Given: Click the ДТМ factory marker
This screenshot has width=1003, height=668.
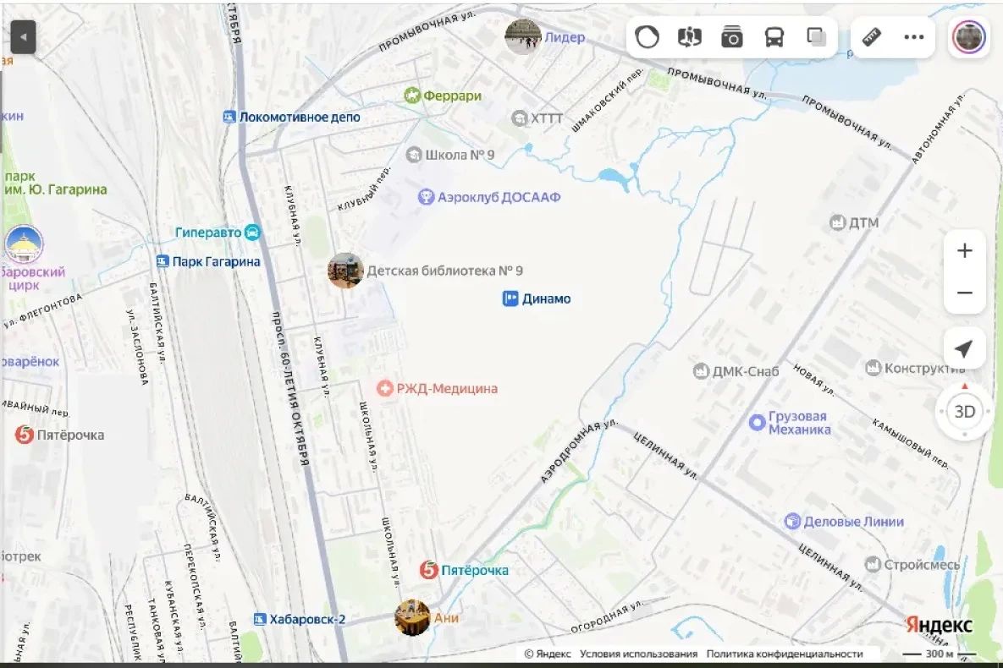Looking at the screenshot, I should tap(837, 222).
